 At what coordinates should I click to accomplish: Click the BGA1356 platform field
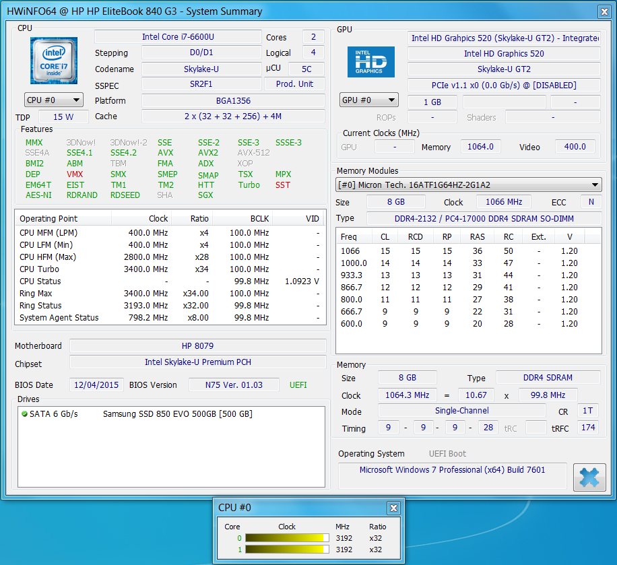(x=233, y=100)
